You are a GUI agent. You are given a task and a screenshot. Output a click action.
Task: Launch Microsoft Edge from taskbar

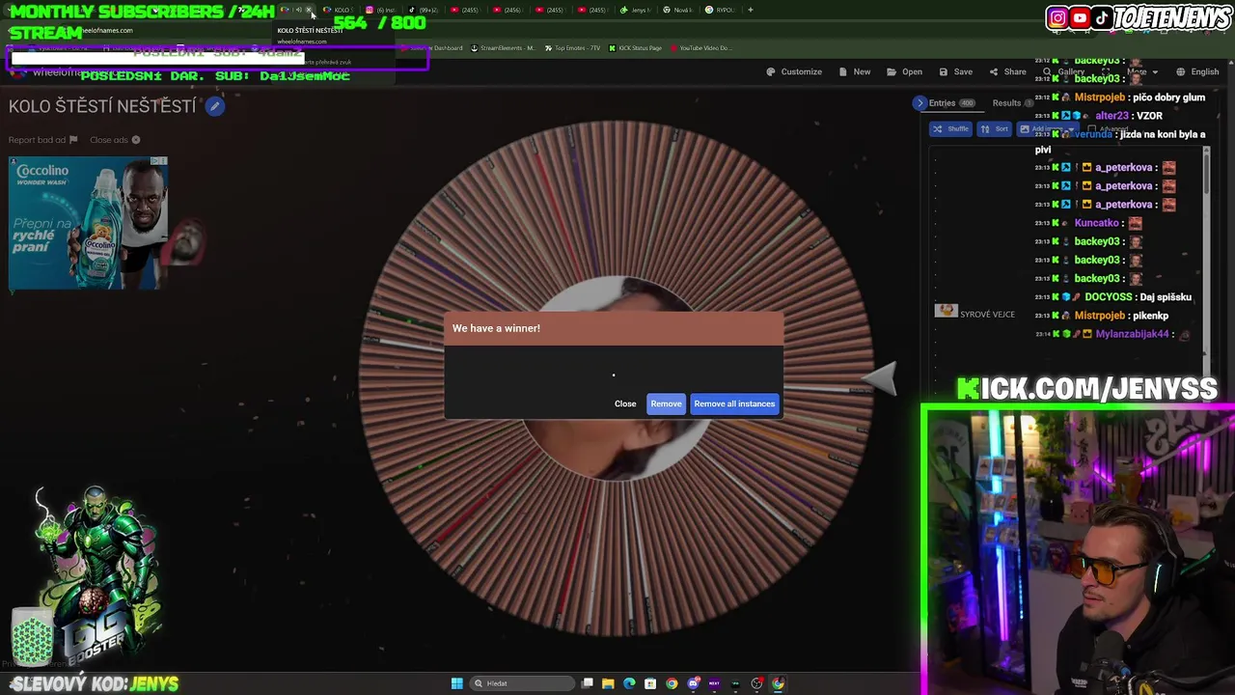point(629,683)
